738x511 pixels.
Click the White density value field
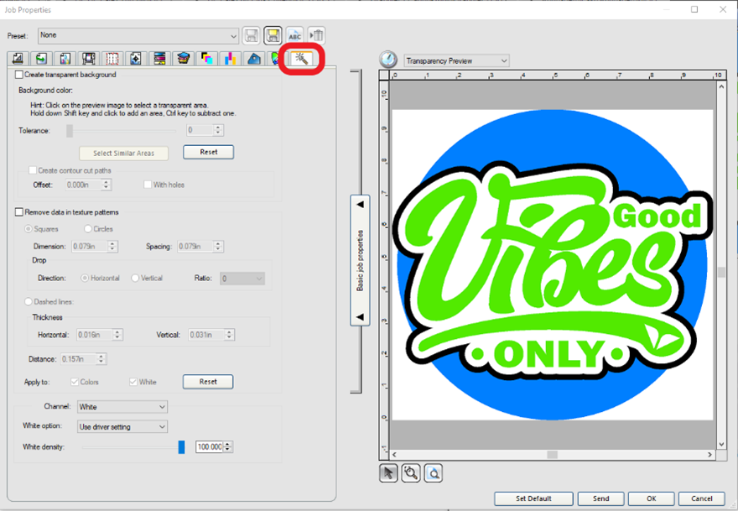[209, 447]
